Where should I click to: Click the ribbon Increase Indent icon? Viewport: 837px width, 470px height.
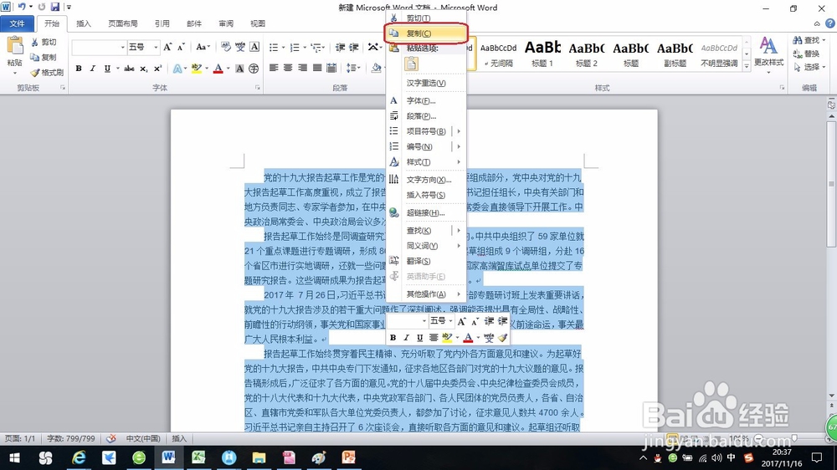click(x=354, y=48)
